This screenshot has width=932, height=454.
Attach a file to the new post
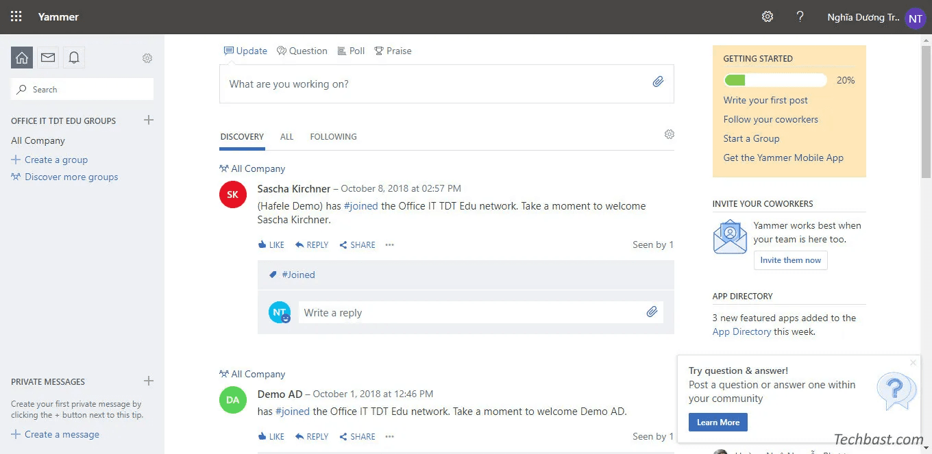click(658, 82)
